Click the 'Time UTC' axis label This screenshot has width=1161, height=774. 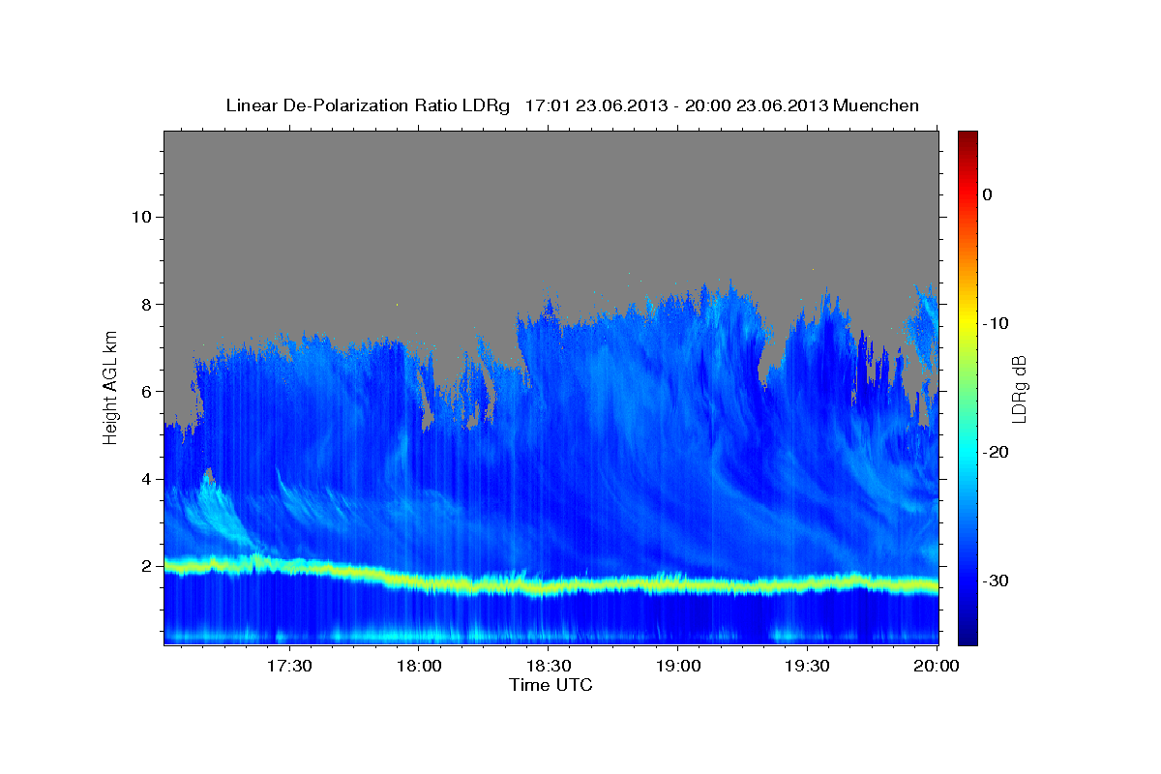551,685
